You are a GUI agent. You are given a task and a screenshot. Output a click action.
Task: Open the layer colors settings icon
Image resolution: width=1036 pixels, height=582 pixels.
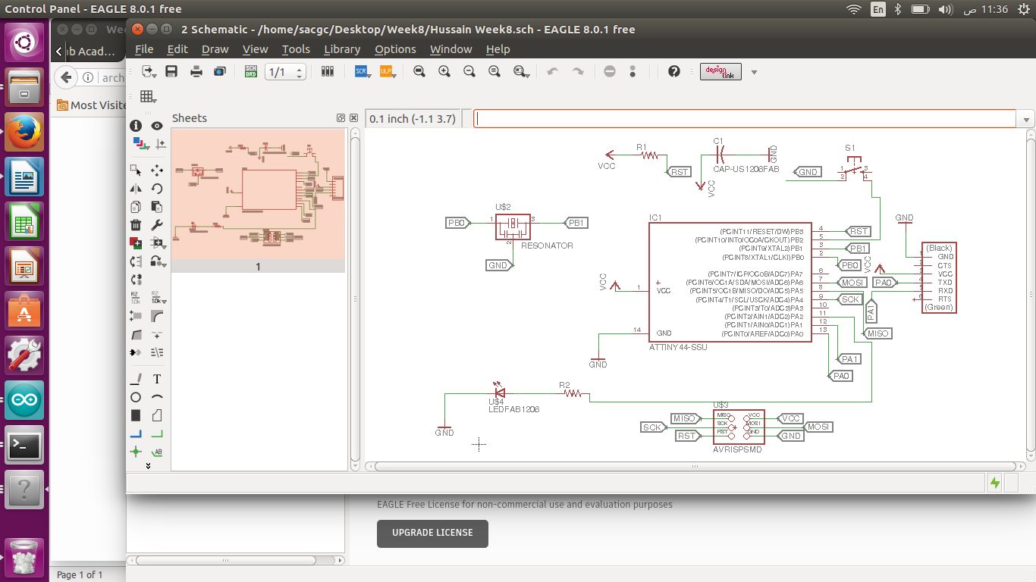point(139,143)
